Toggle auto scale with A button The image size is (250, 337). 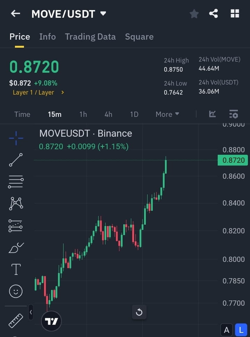[227, 330]
